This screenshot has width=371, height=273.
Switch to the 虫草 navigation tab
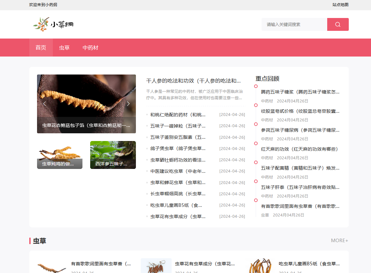click(64, 48)
